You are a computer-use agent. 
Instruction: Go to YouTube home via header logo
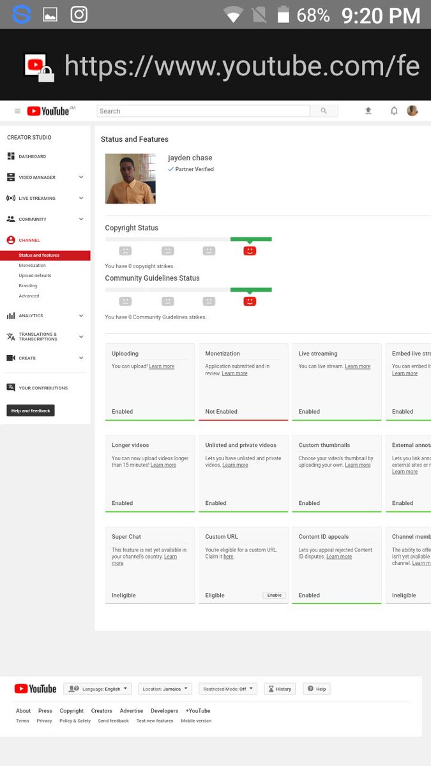(48, 111)
